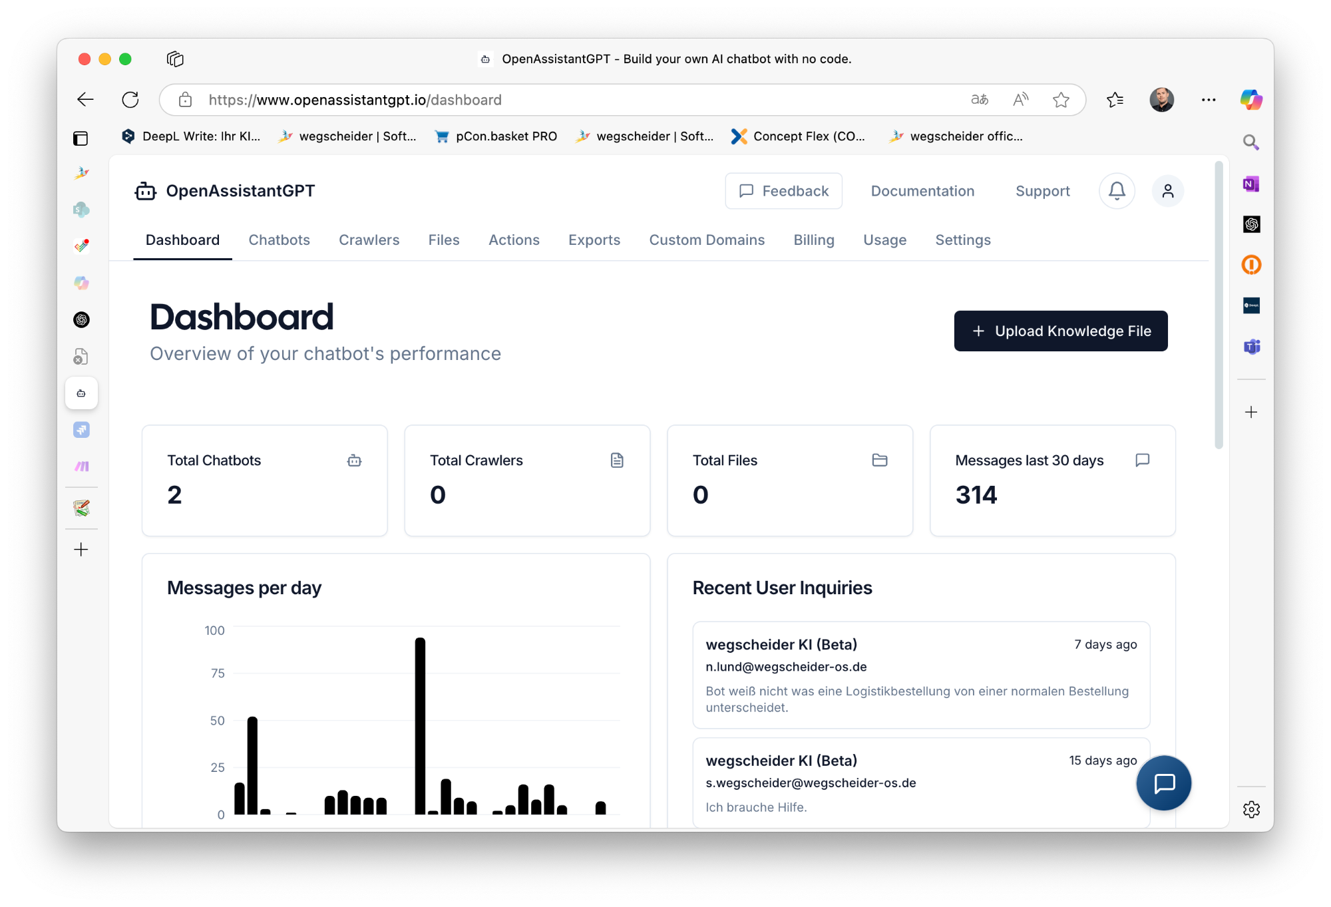Click the OpenAssistantGPT home title
Image resolution: width=1331 pixels, height=907 pixels.
(x=240, y=191)
